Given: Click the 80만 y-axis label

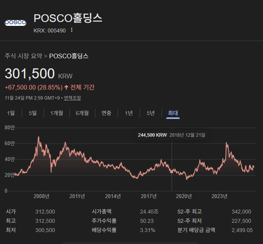Looking at the screenshot, I should 10,128.
